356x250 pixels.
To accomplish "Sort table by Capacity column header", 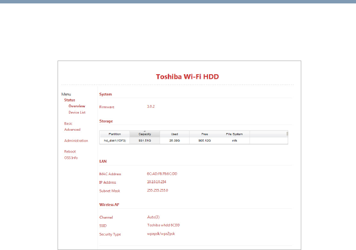I will click(145, 134).
